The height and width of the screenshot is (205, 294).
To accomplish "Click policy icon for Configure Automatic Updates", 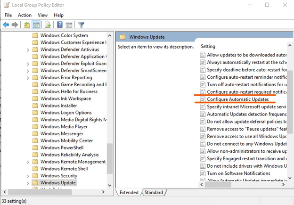I will (x=203, y=99).
